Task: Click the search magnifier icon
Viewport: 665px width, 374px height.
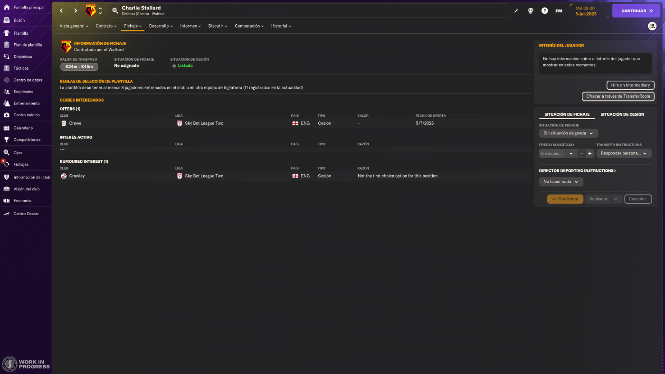Action: tap(115, 10)
